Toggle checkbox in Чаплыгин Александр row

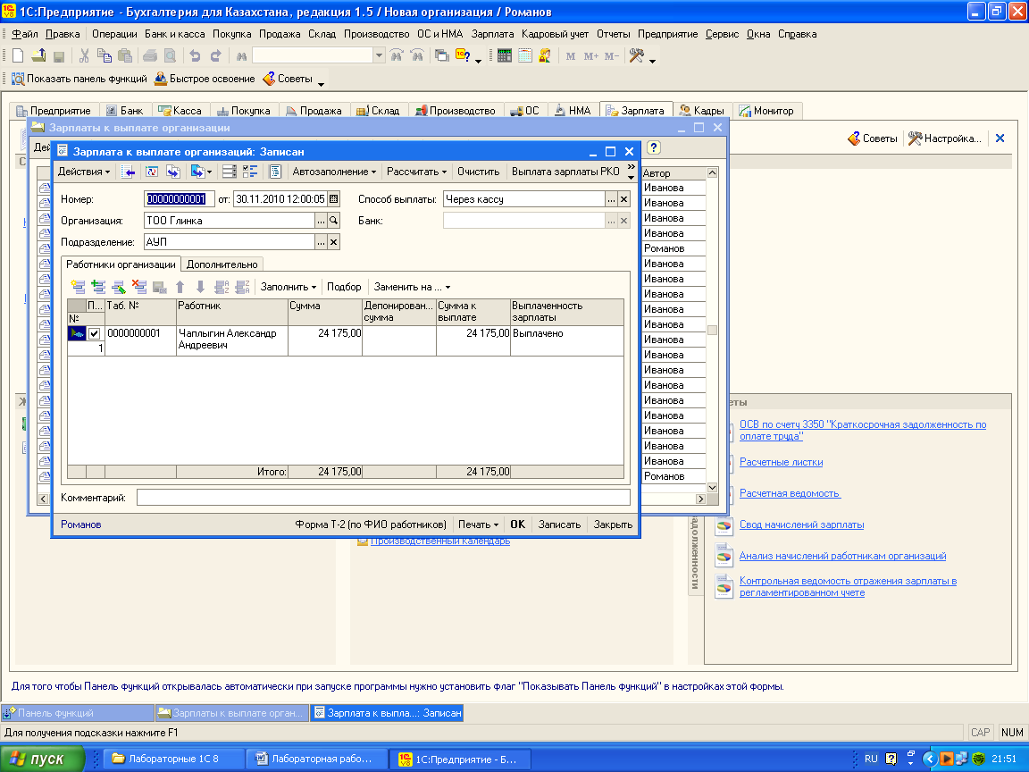coord(95,333)
